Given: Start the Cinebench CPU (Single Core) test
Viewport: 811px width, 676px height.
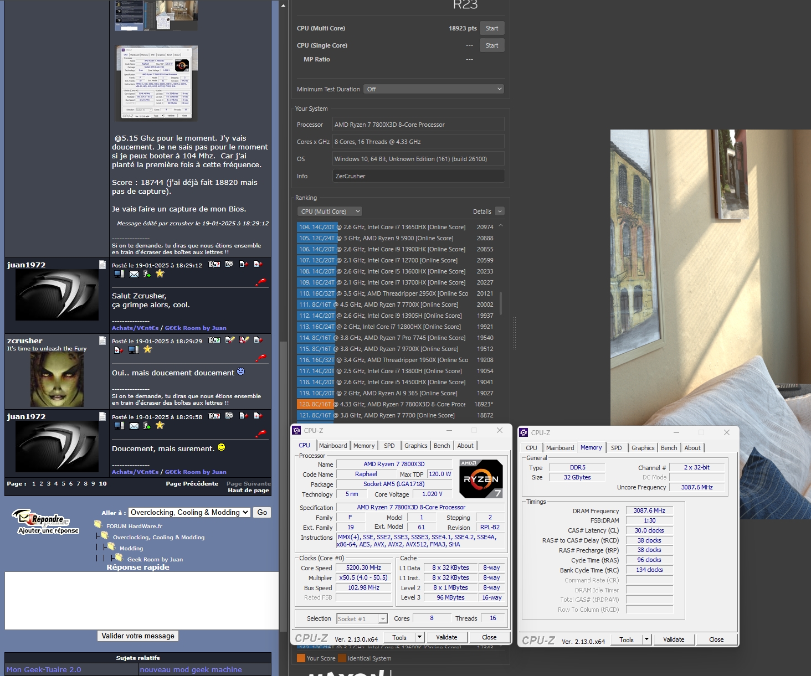Looking at the screenshot, I should click(x=492, y=45).
